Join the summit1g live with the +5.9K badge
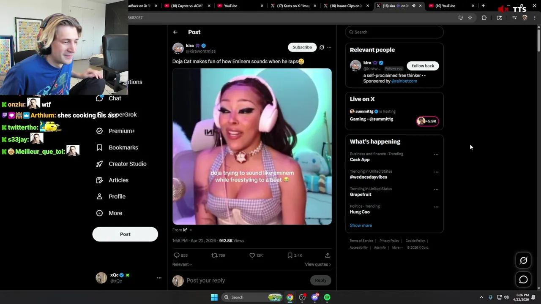The image size is (541, 304). 427,121
